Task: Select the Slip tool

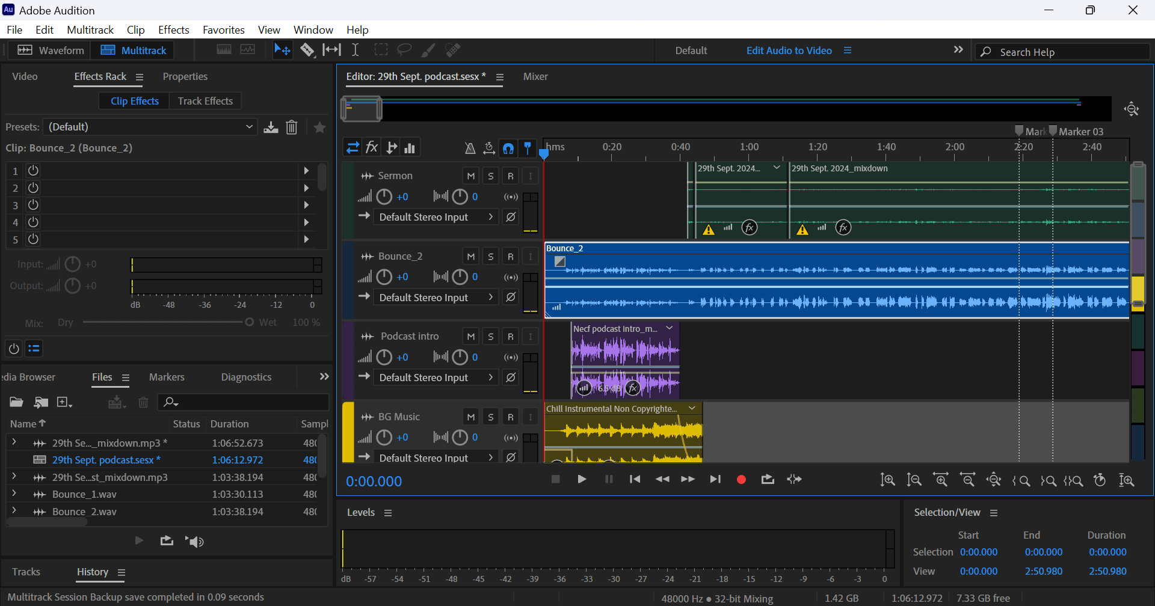Action: click(331, 50)
